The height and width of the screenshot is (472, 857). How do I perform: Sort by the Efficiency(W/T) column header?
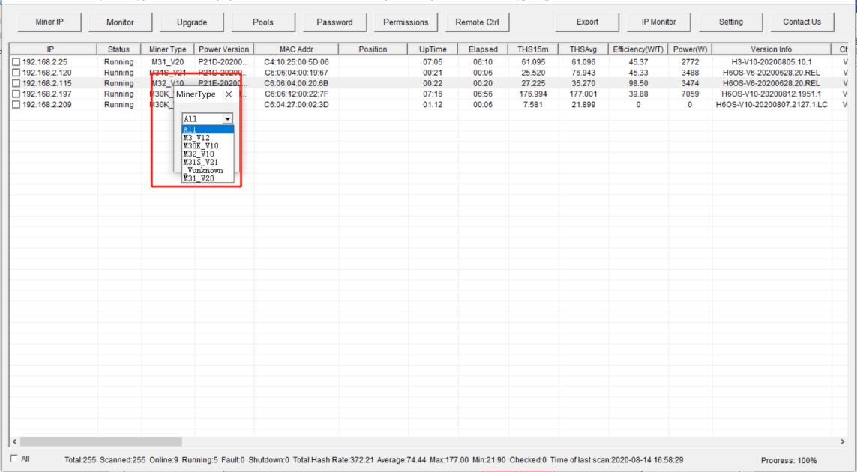pos(637,49)
